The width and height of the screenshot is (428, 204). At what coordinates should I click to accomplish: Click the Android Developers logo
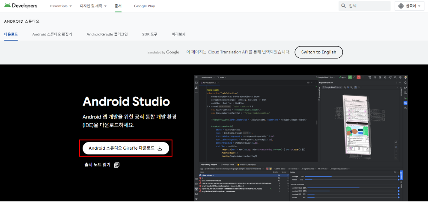[21, 6]
